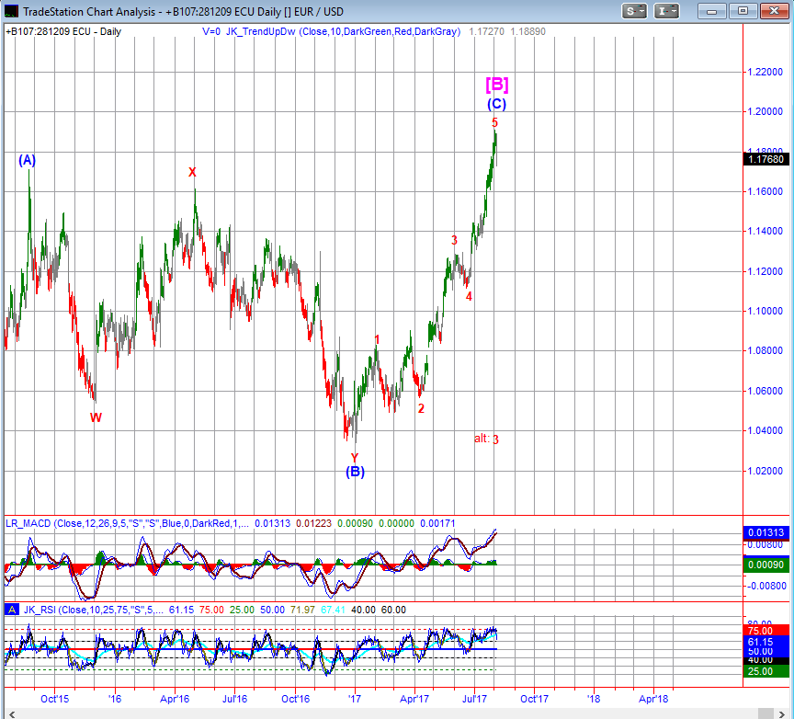
Task: Click the TradeStation window icon in title bar
Action: tap(11, 11)
